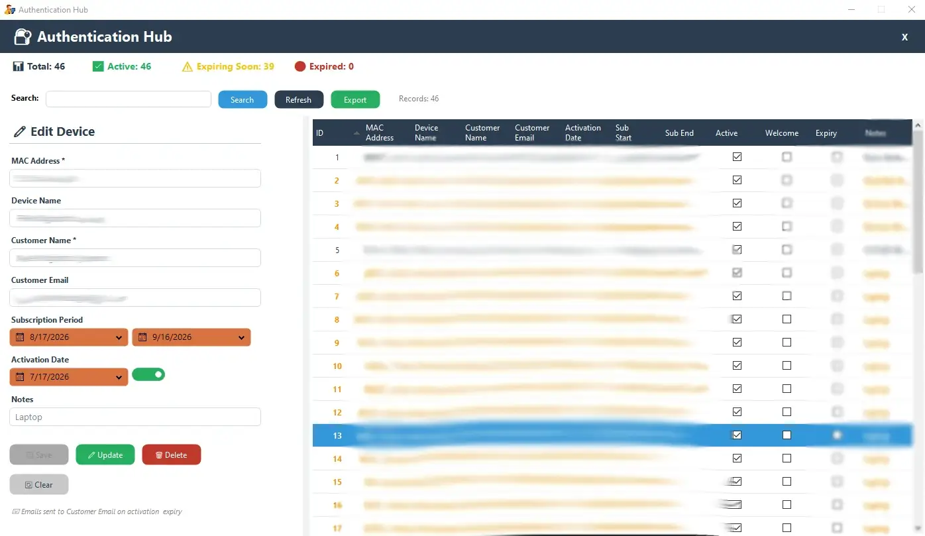The height and width of the screenshot is (536, 925).
Task: Click the MAC Address input field
Action: (x=135, y=178)
